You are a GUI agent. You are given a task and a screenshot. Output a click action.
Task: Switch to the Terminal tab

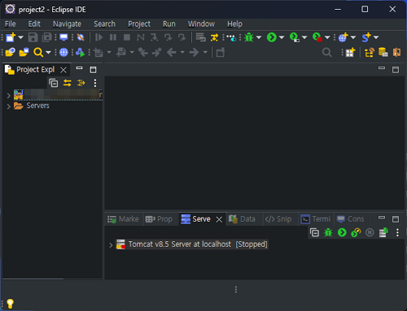click(x=316, y=219)
